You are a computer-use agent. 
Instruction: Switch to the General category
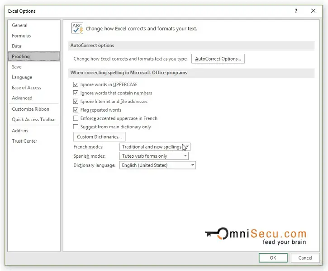20,25
